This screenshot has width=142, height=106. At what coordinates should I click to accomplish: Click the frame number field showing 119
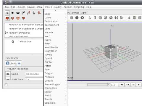(x=114, y=85)
